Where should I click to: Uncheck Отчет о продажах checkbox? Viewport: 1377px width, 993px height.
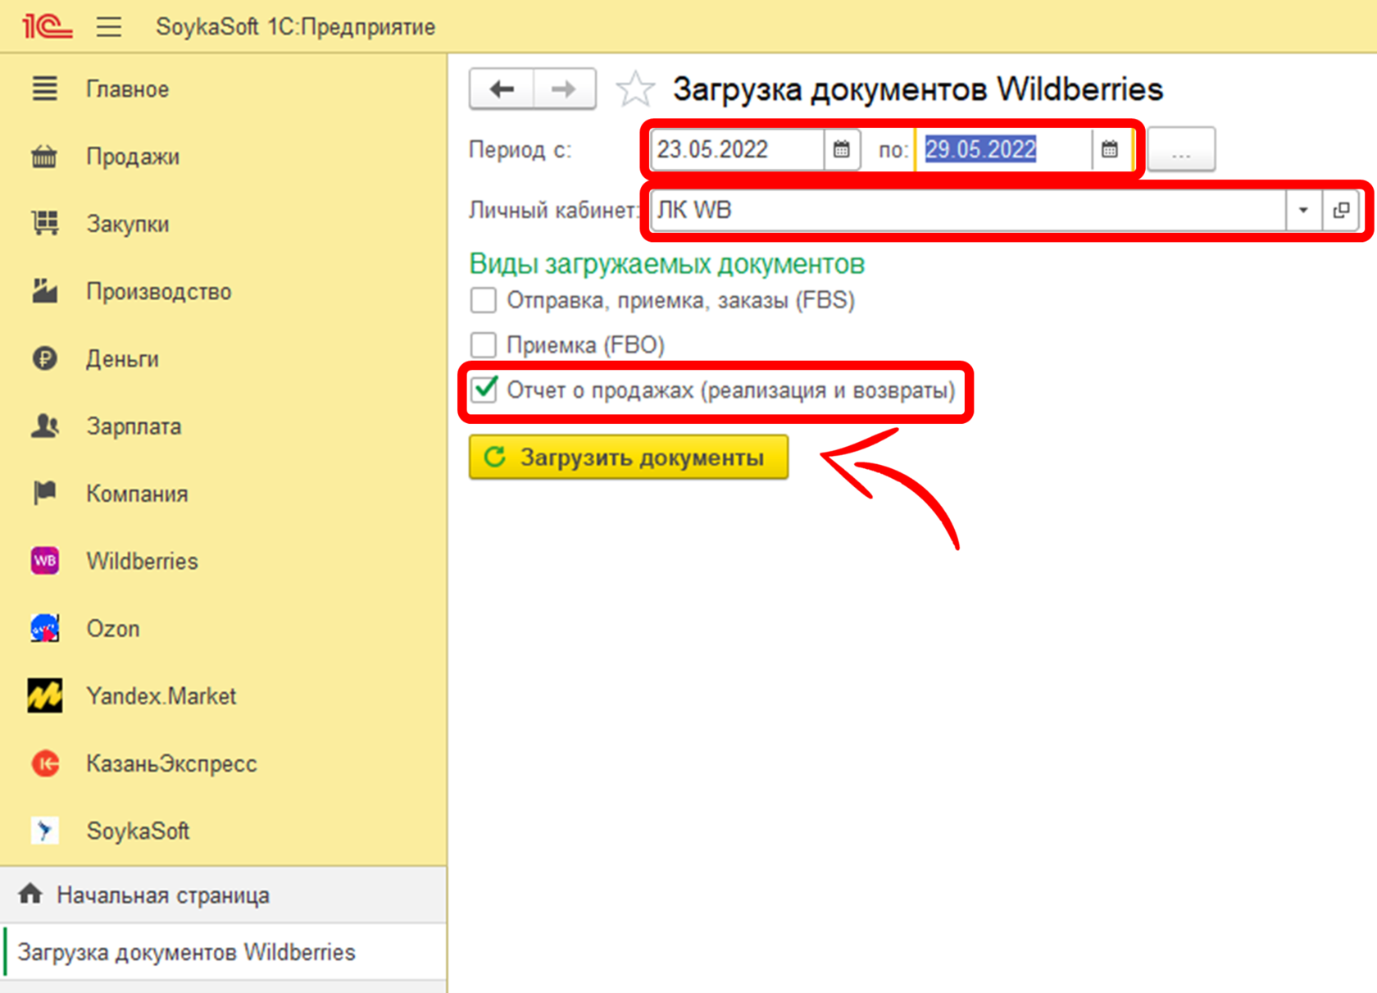(484, 389)
